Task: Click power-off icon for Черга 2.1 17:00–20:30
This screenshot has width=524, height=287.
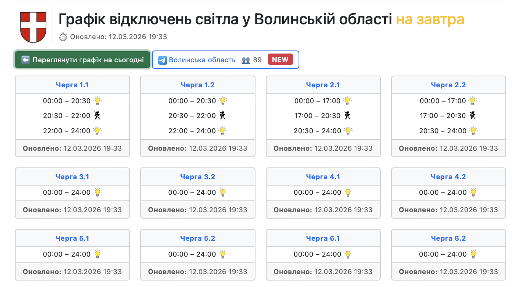Action: pos(347,115)
